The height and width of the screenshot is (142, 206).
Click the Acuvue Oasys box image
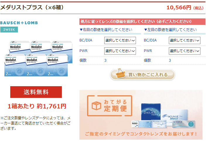click(184, 124)
